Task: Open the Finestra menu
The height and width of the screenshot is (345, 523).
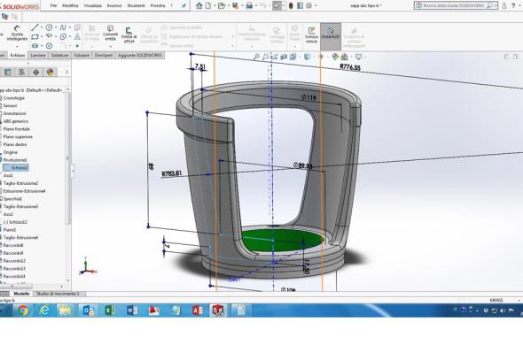Action: pyautogui.click(x=158, y=5)
